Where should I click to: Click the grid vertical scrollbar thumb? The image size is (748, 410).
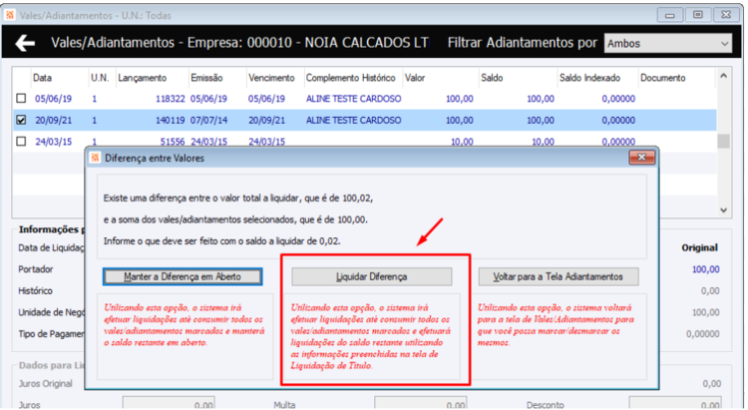click(x=723, y=142)
